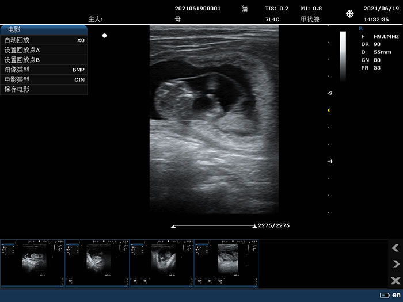The height and width of the screenshot is (302, 403).
Task: Click the cine end triangle marker
Action: pos(254,226)
